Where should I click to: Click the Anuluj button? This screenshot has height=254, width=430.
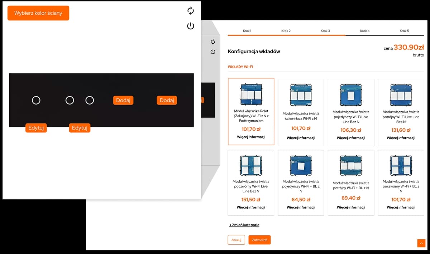point(236,240)
